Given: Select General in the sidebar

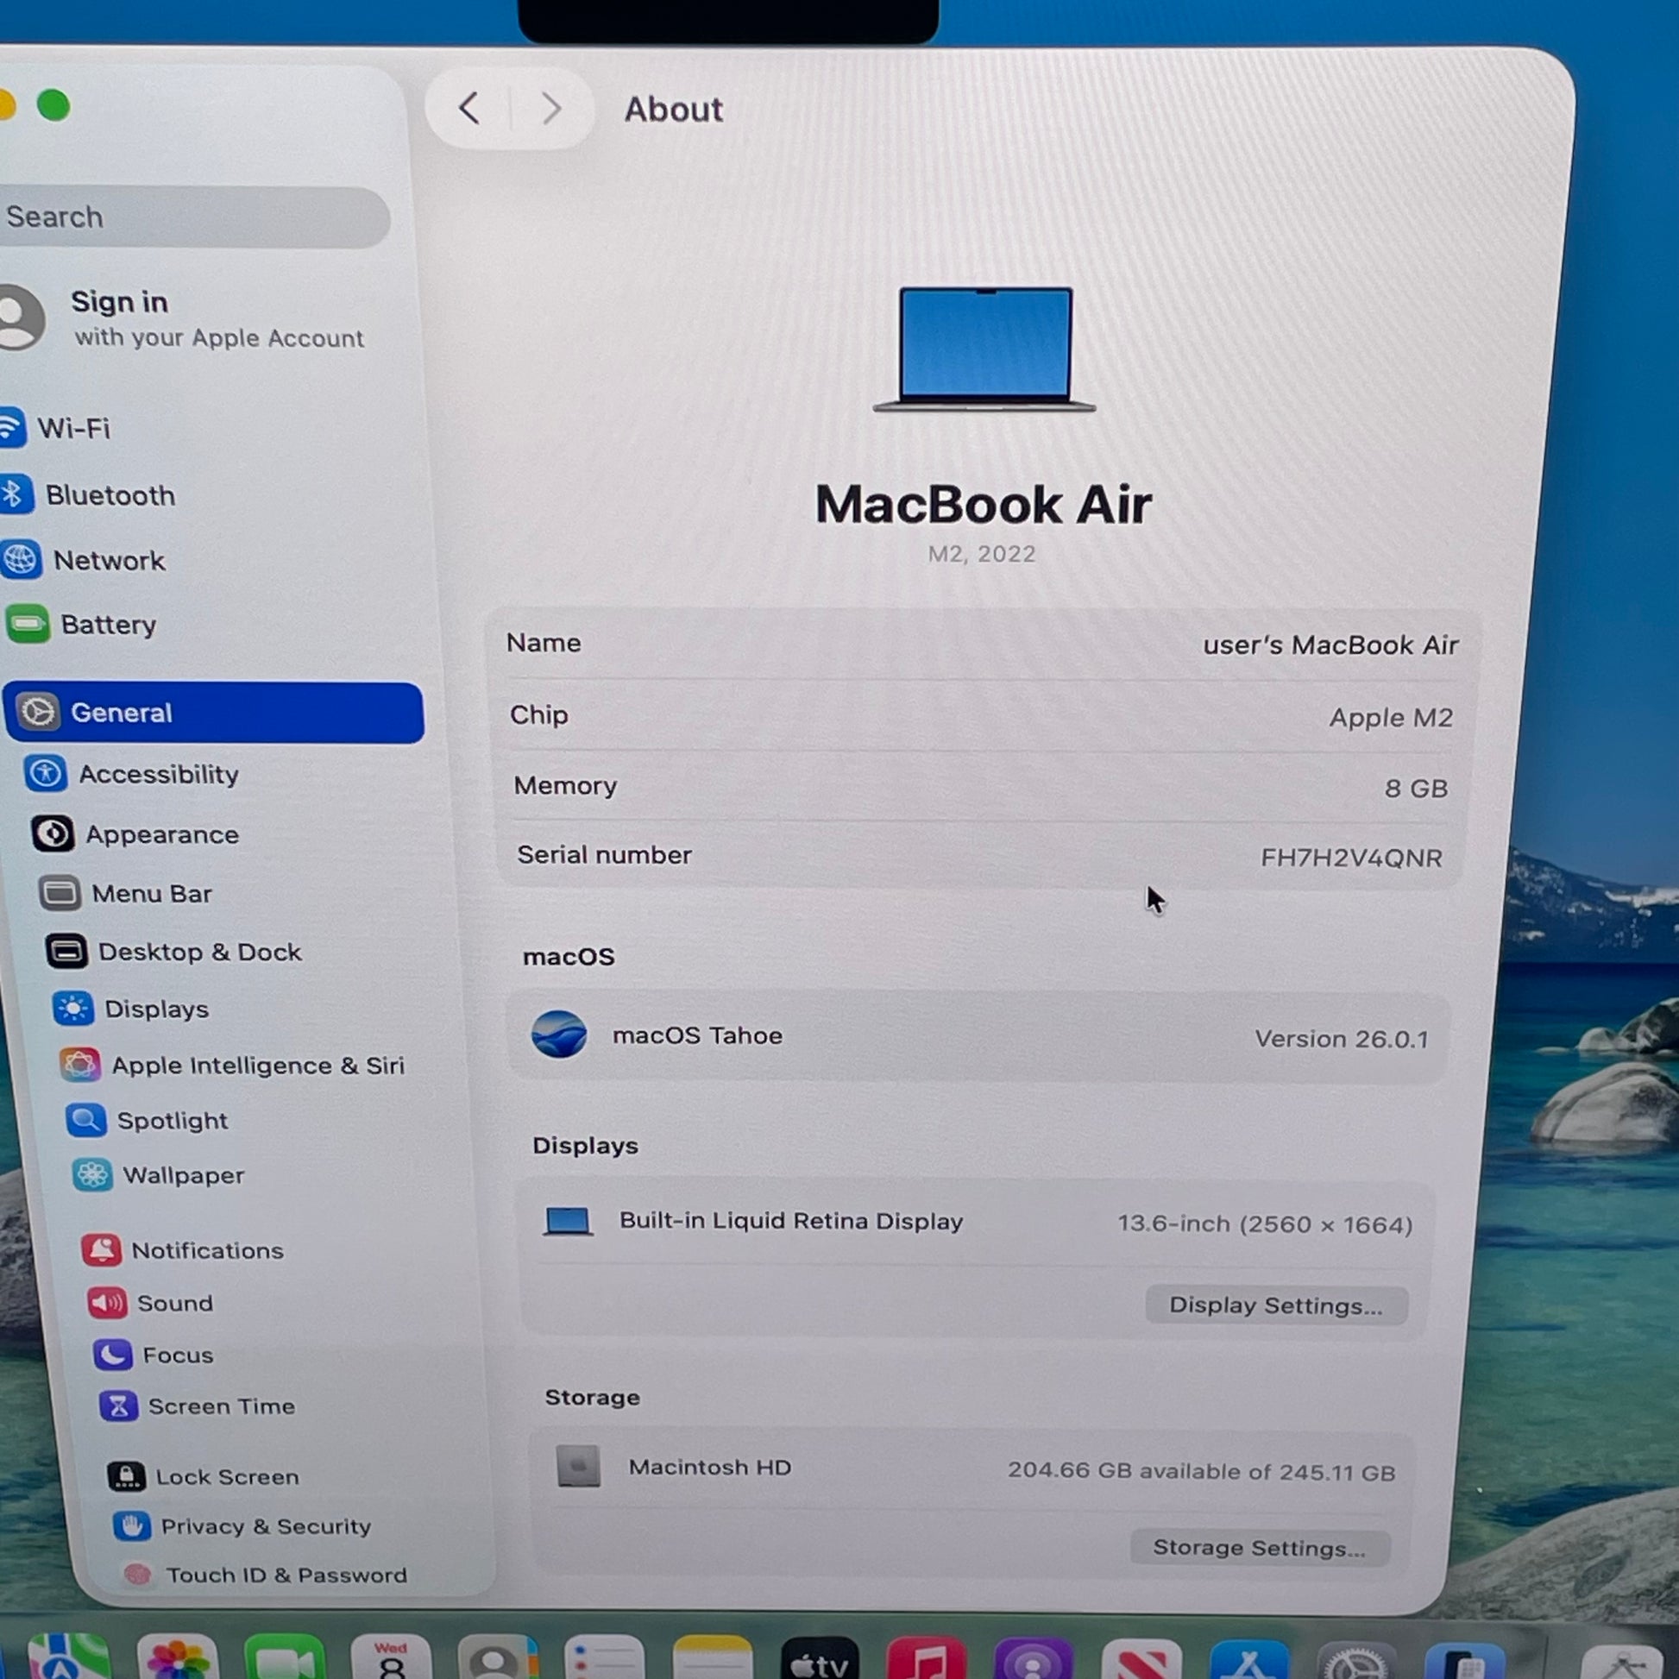Looking at the screenshot, I should click(213, 713).
